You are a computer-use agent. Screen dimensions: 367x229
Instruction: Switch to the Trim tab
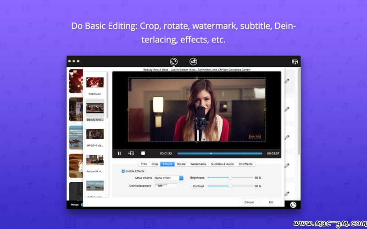click(144, 164)
